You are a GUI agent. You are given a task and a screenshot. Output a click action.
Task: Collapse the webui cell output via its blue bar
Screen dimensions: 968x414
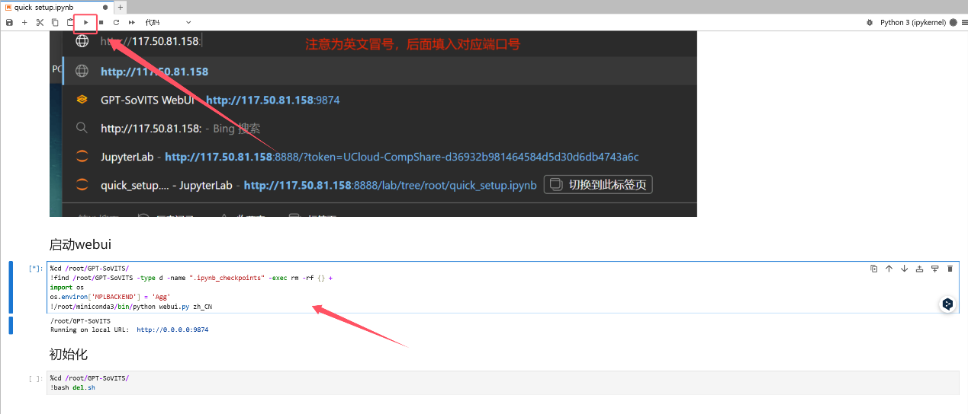click(x=11, y=326)
